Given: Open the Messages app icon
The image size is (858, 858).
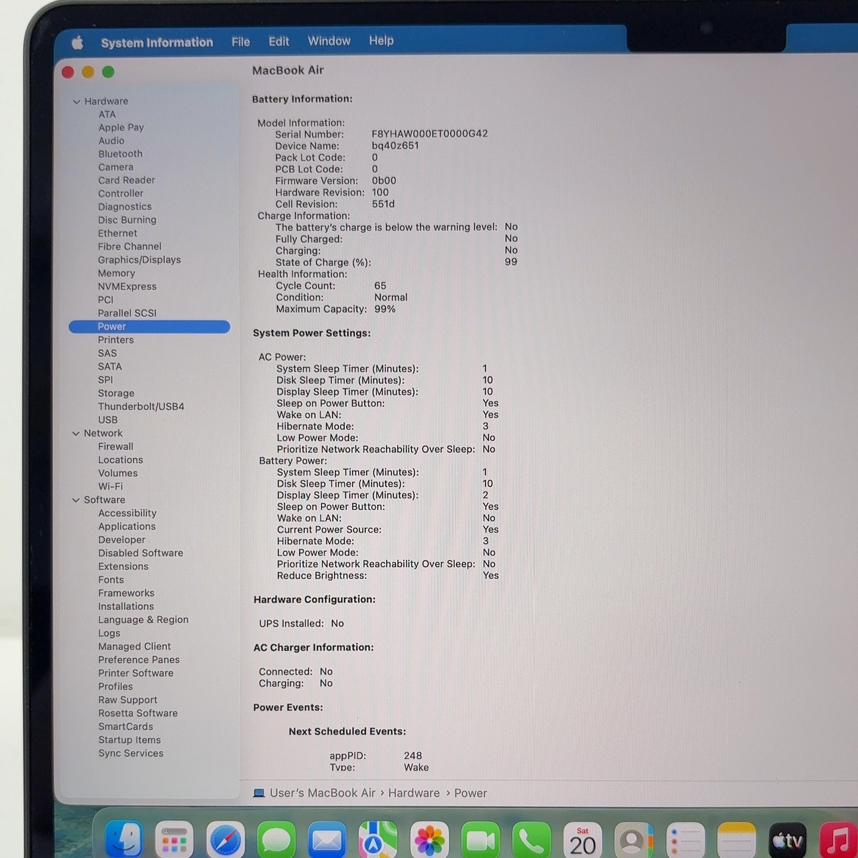Looking at the screenshot, I should tap(277, 840).
